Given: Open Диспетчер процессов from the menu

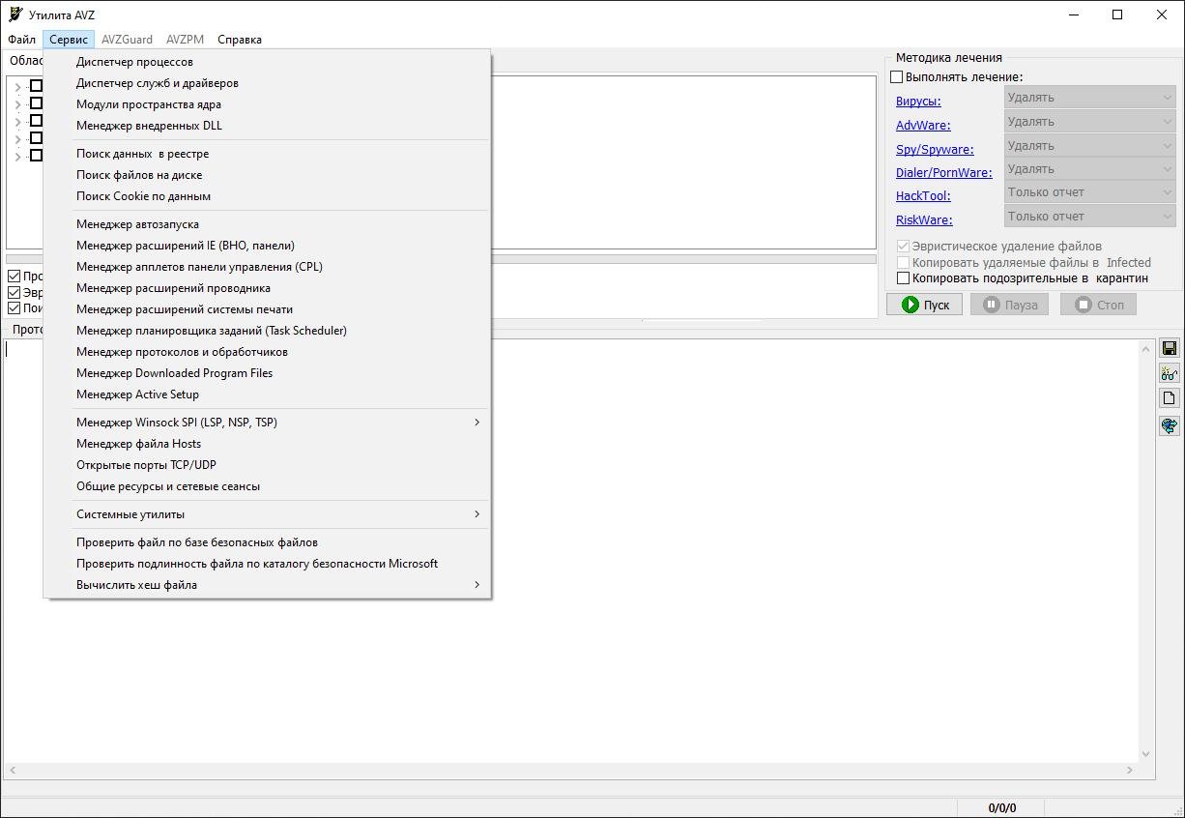Looking at the screenshot, I should [x=134, y=62].
